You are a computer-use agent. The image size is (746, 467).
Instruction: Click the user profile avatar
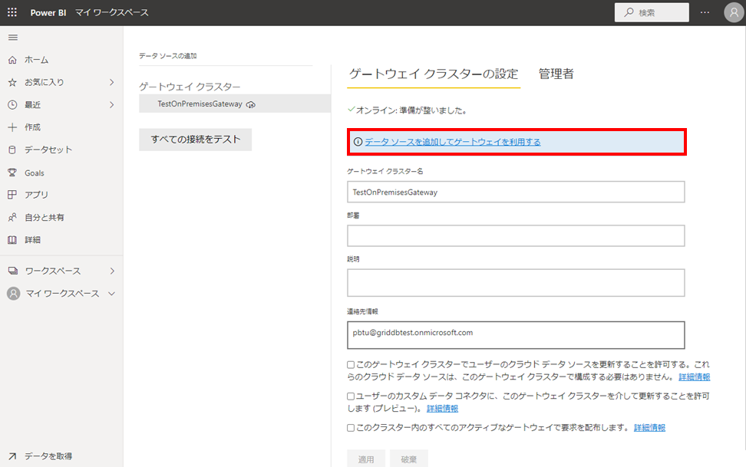[x=733, y=13]
